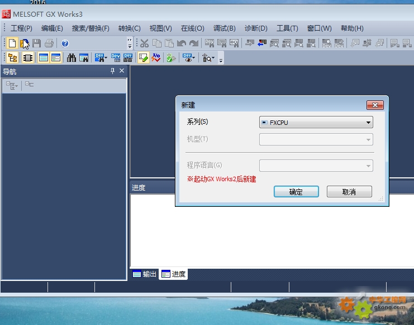Viewport: 414px width, 325px height.
Task: Click the monitor start Dev icon
Action: [327, 43]
